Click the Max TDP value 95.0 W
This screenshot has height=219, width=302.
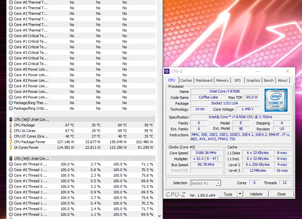(x=252, y=97)
